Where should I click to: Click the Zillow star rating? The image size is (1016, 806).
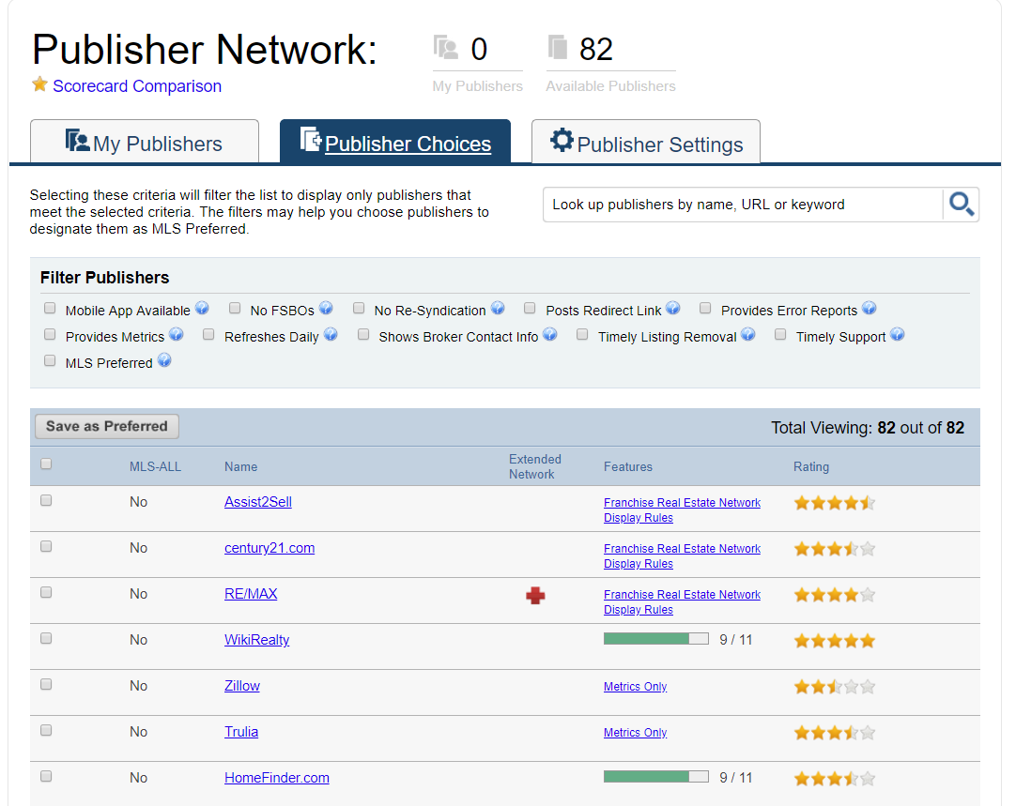click(x=835, y=687)
